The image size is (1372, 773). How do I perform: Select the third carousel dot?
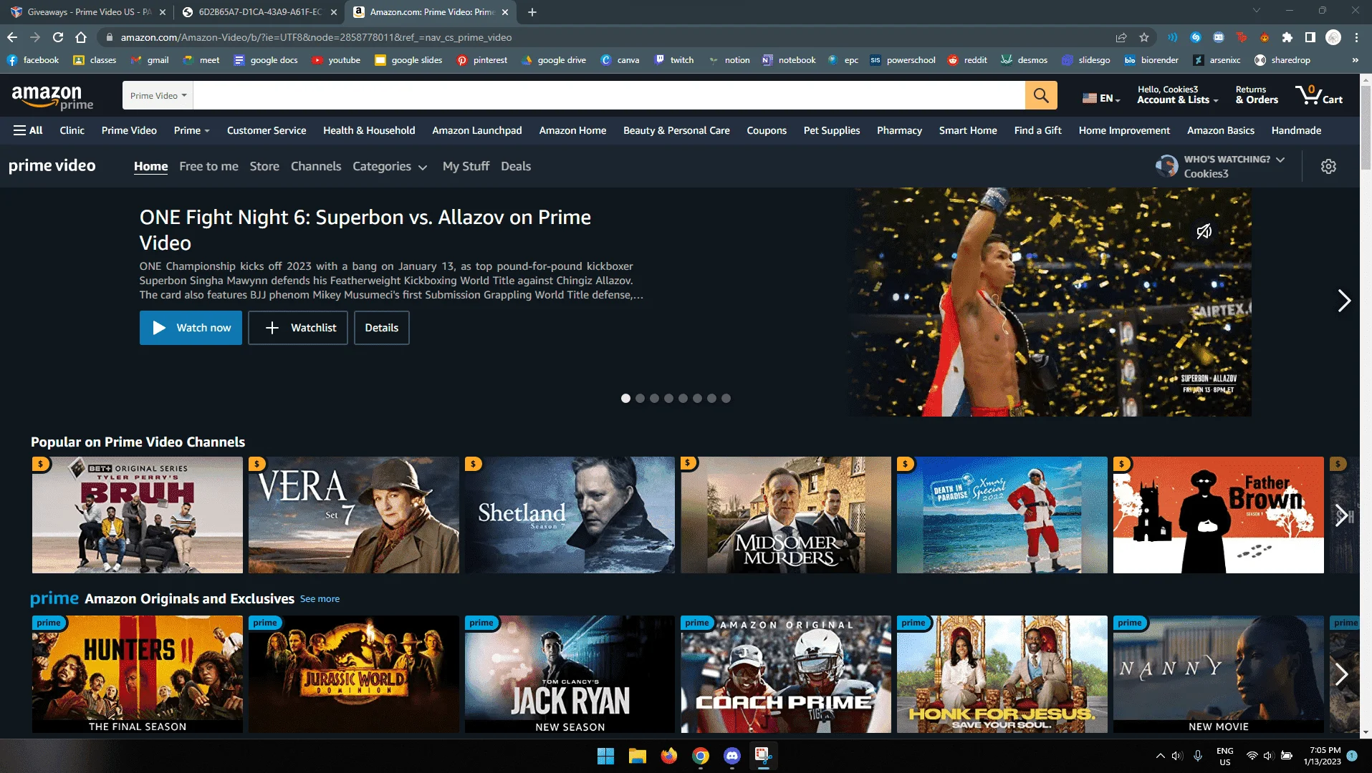click(654, 399)
